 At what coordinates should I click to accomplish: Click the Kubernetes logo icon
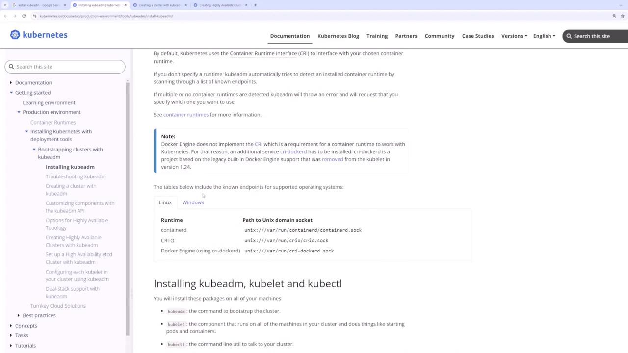coord(15,35)
